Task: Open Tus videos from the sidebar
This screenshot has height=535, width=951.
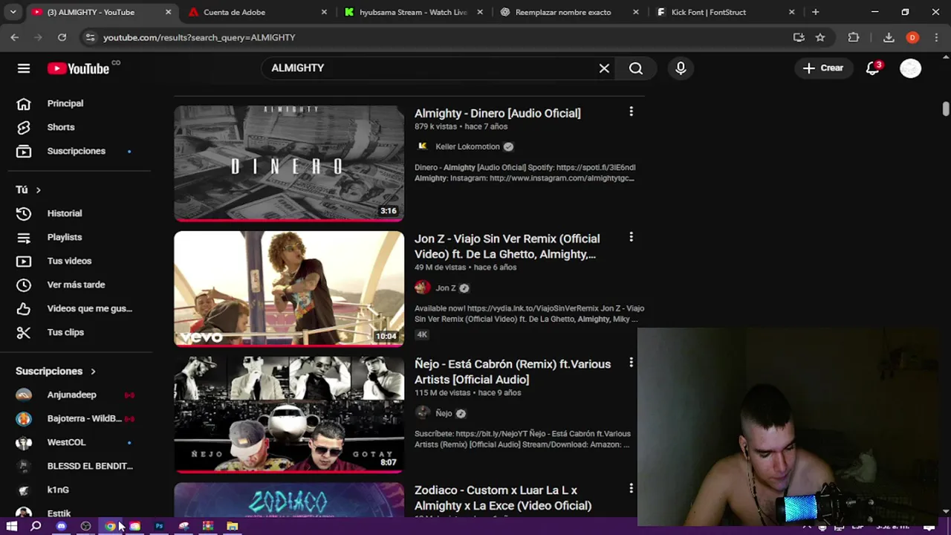Action: pyautogui.click(x=69, y=261)
